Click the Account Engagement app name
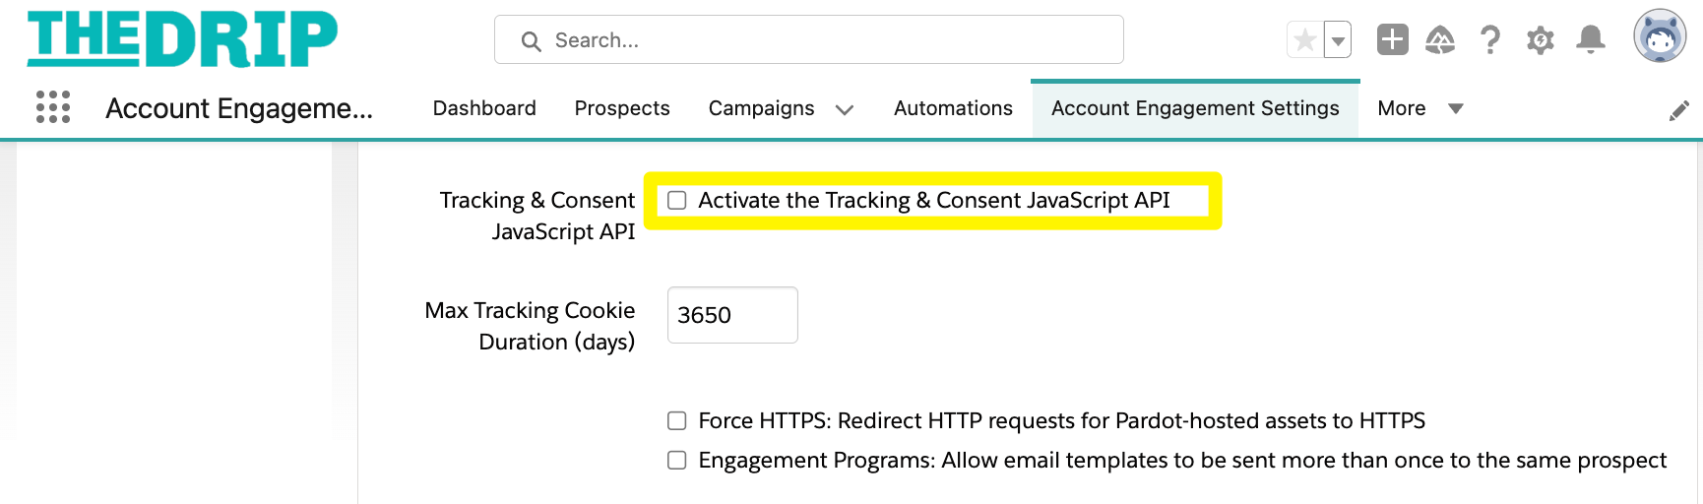 pyautogui.click(x=239, y=108)
